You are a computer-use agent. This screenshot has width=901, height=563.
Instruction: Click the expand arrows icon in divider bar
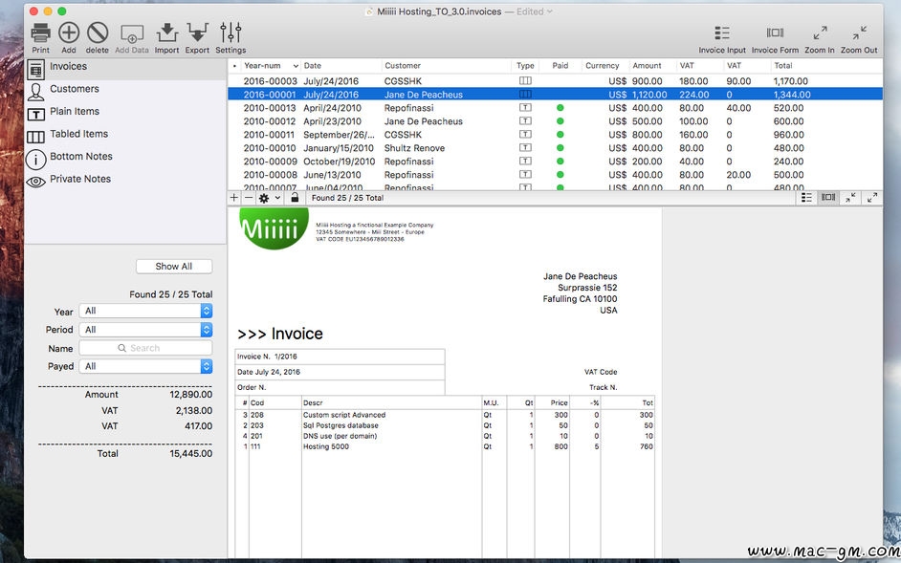(871, 198)
